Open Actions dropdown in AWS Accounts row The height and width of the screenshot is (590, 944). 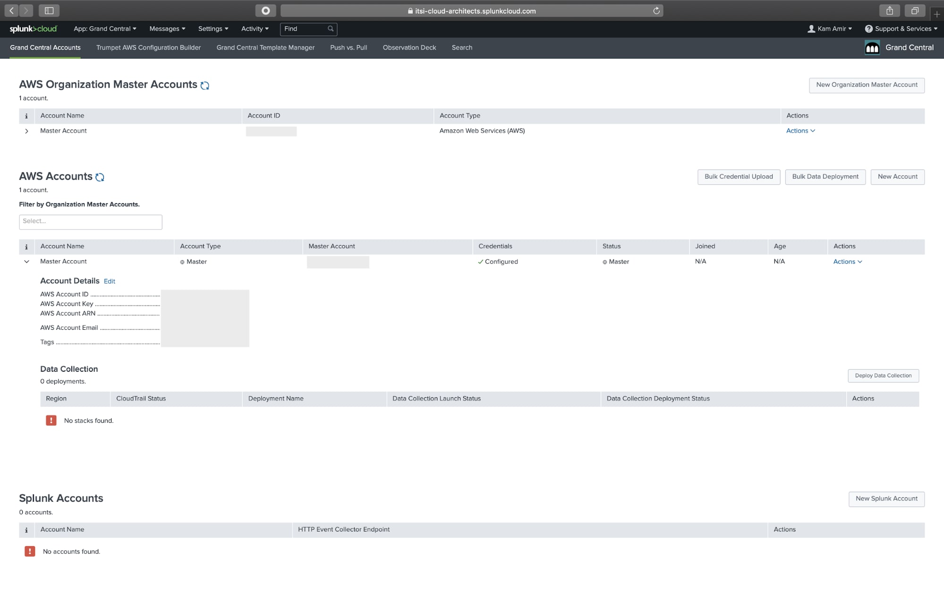click(848, 262)
